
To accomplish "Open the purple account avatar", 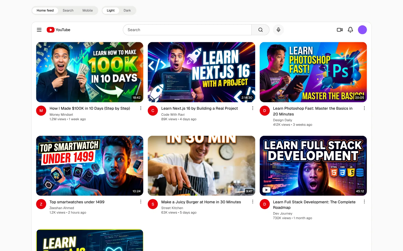I will [x=362, y=30].
